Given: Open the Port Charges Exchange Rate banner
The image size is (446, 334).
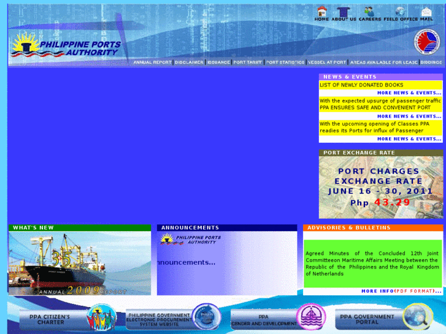Looking at the screenshot, I should point(381,188).
